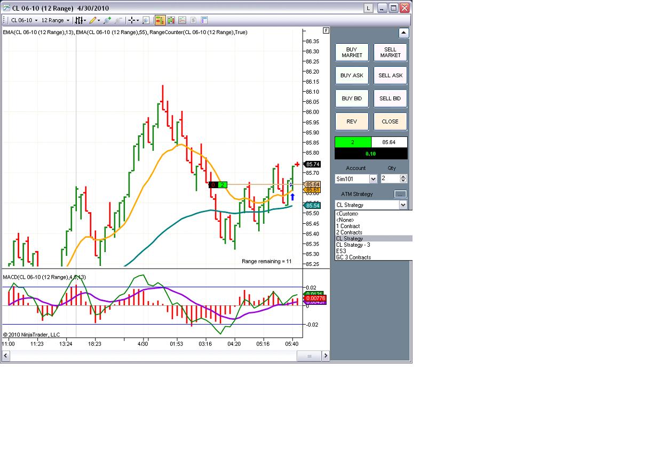Click the 0.10 profit/loss display
650x461 pixels.
pos(371,153)
